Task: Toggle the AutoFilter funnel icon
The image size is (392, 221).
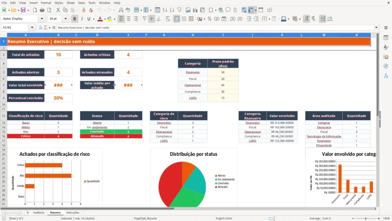Action: click(179, 10)
